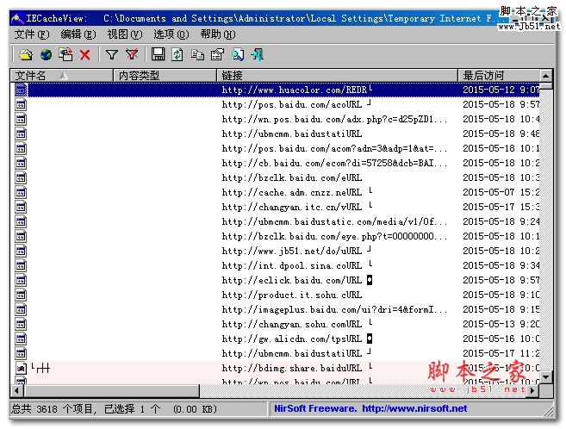Open the 视图(V) menu
566x429 pixels.
(x=125, y=34)
